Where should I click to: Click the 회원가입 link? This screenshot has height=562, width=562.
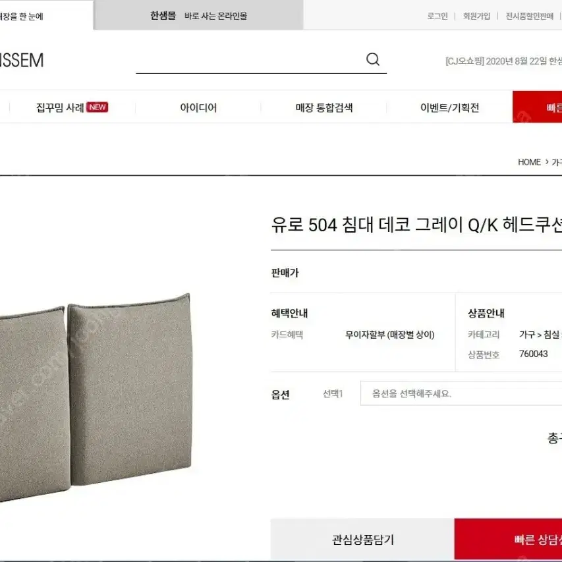pos(476,16)
